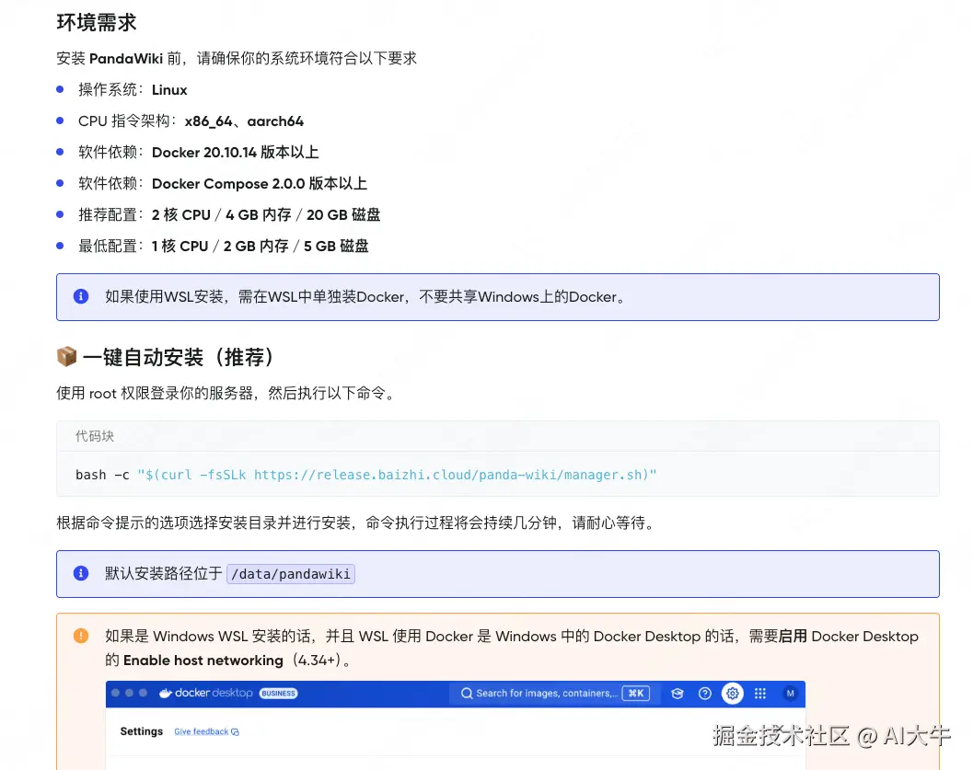This screenshot has height=770, width=973.
Task: Click the 操作系统: Linux list item
Action: click(133, 90)
